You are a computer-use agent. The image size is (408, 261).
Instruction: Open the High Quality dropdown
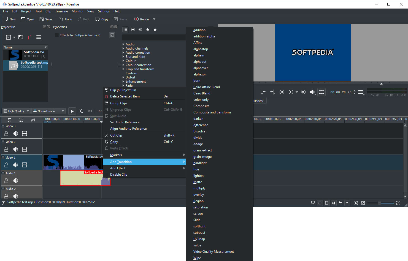tap(16, 111)
